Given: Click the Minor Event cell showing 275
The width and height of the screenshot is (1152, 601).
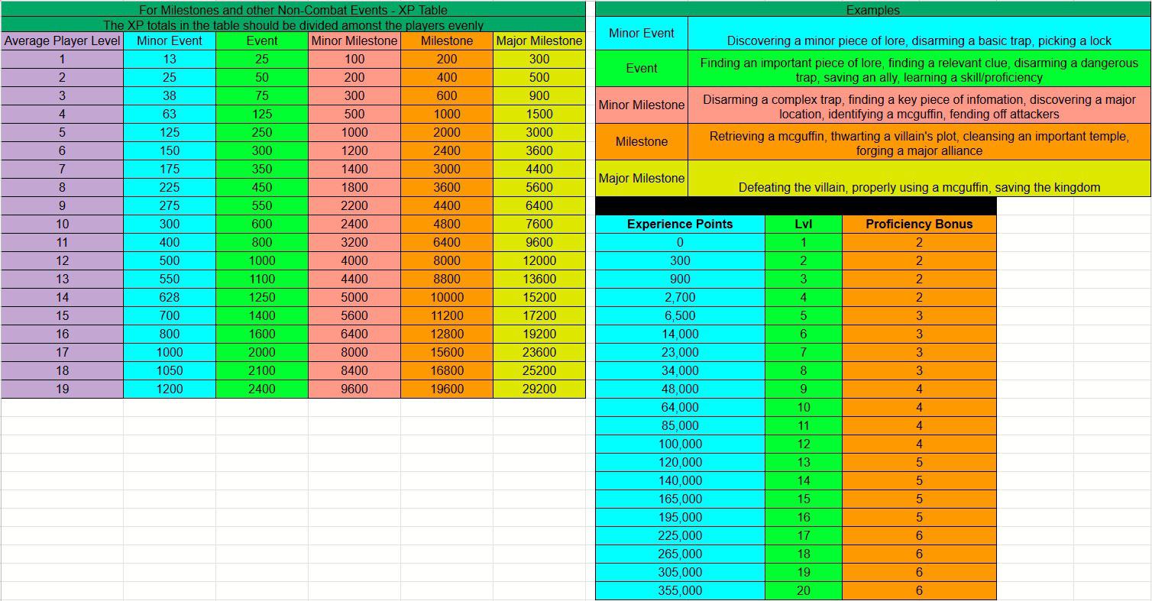Looking at the screenshot, I should click(x=170, y=205).
